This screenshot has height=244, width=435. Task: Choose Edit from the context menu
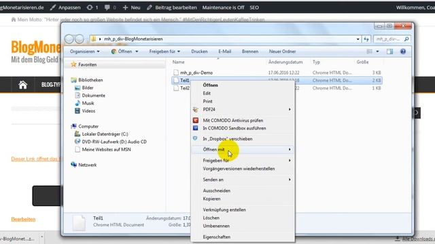(x=207, y=94)
